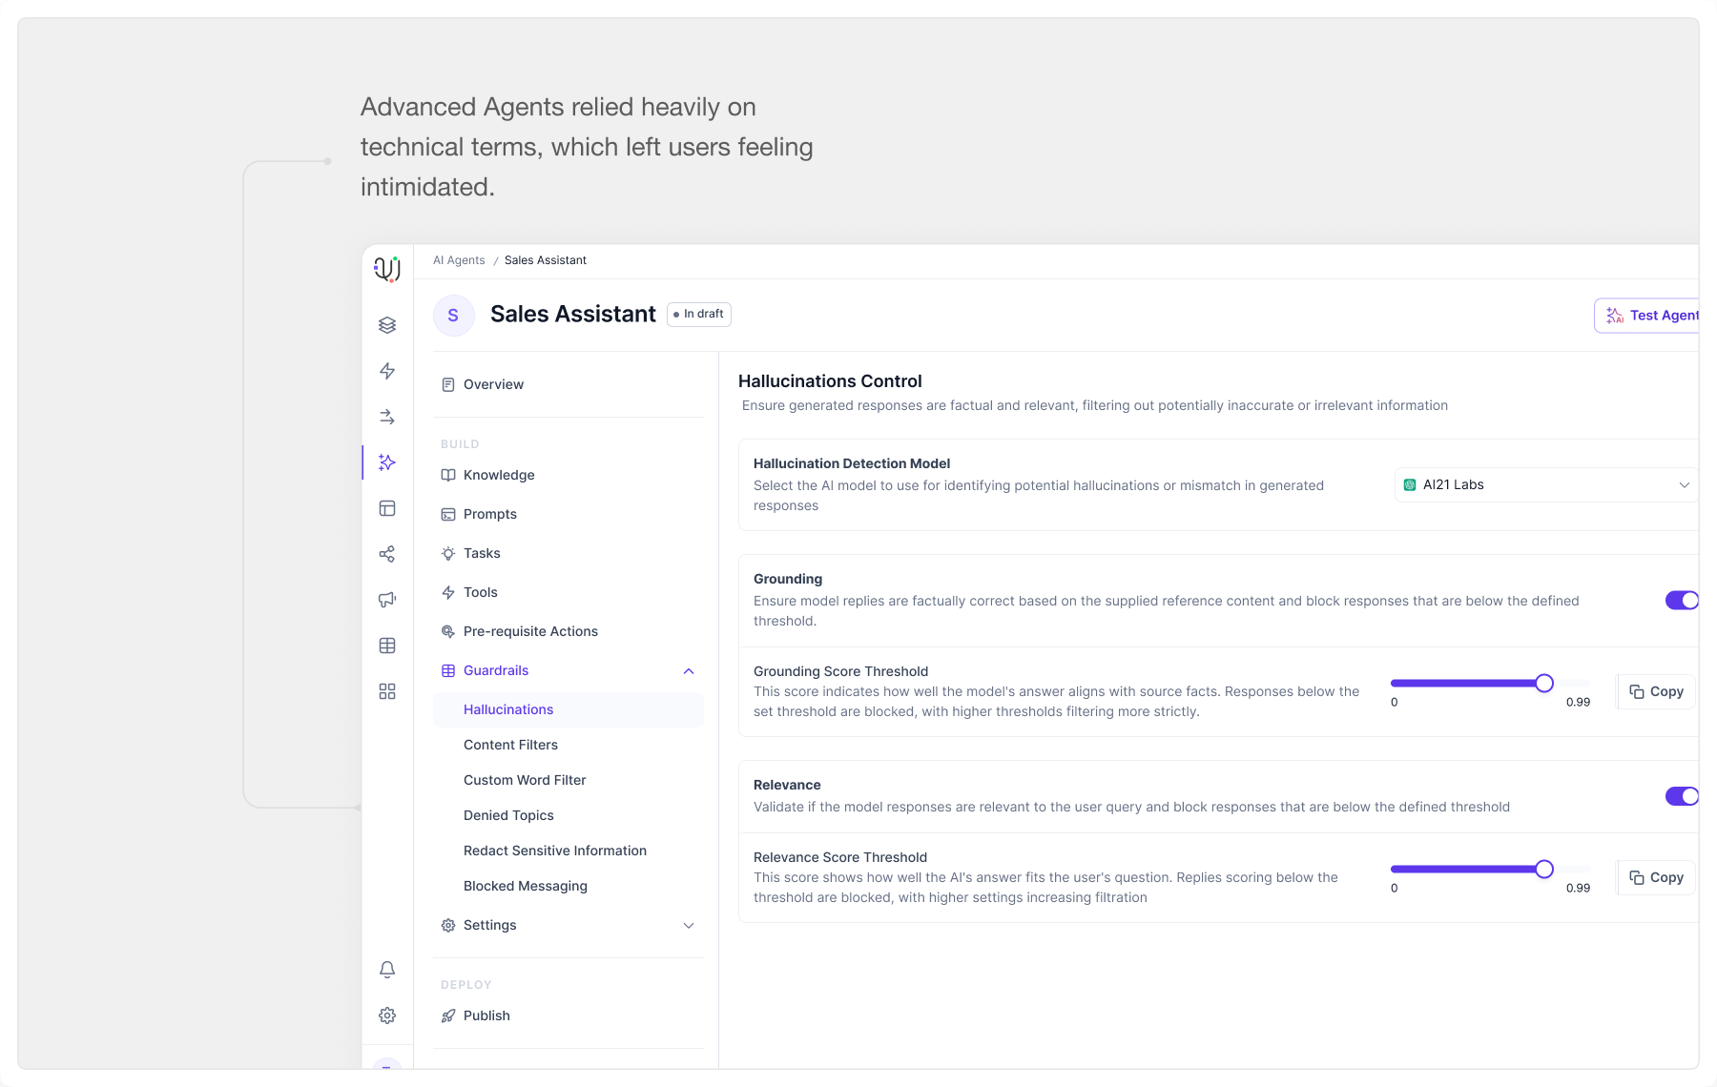Click the Settings menu label
Screen dimensions: 1717x1087
[x=490, y=925]
